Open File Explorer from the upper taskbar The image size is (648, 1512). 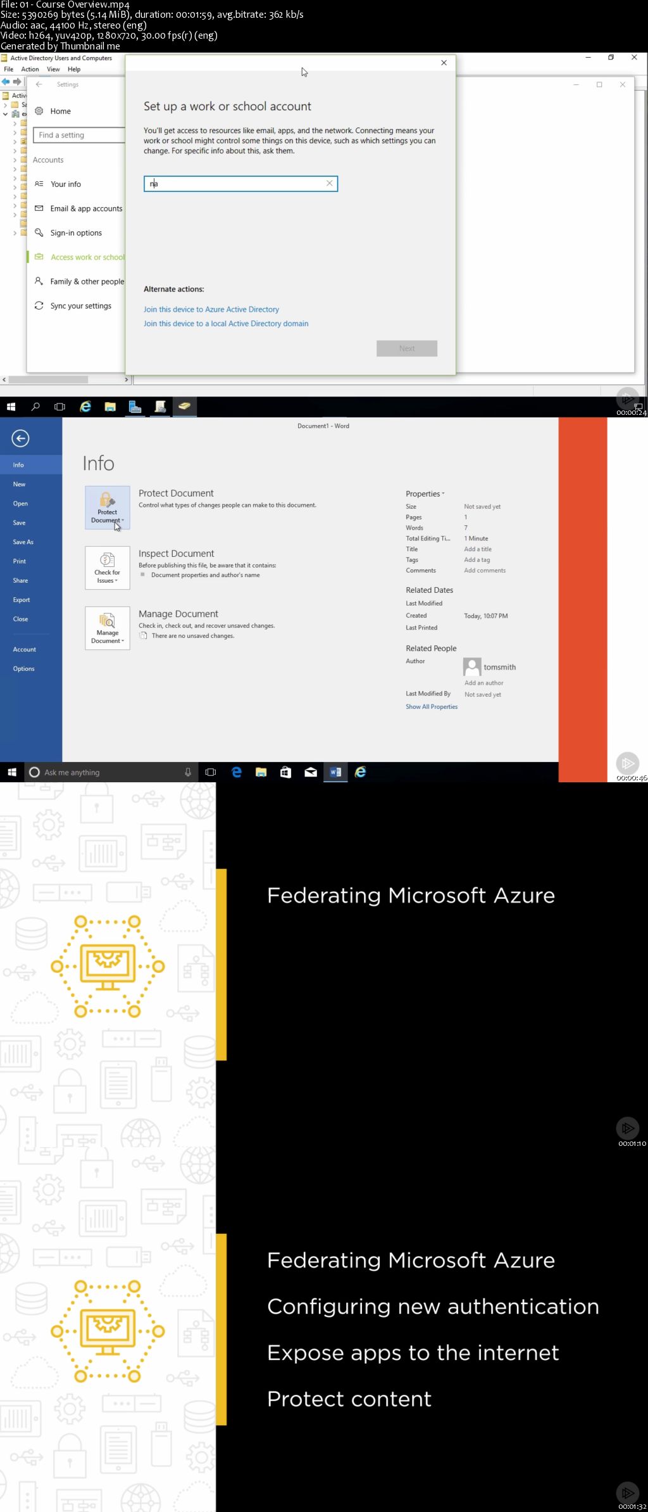pyautogui.click(x=110, y=407)
